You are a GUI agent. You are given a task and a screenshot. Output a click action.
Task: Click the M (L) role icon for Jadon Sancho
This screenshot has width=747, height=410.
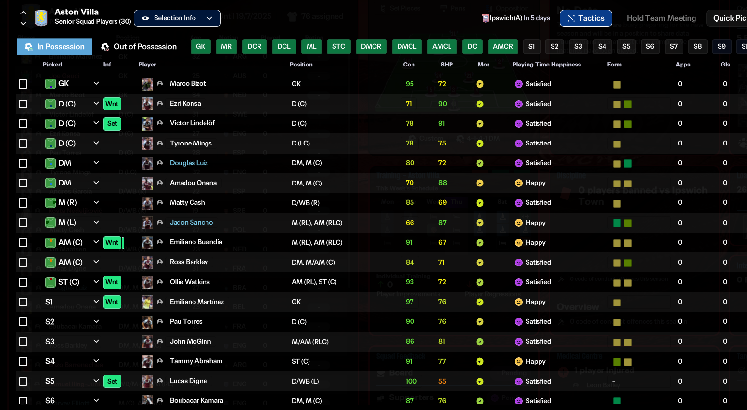51,223
